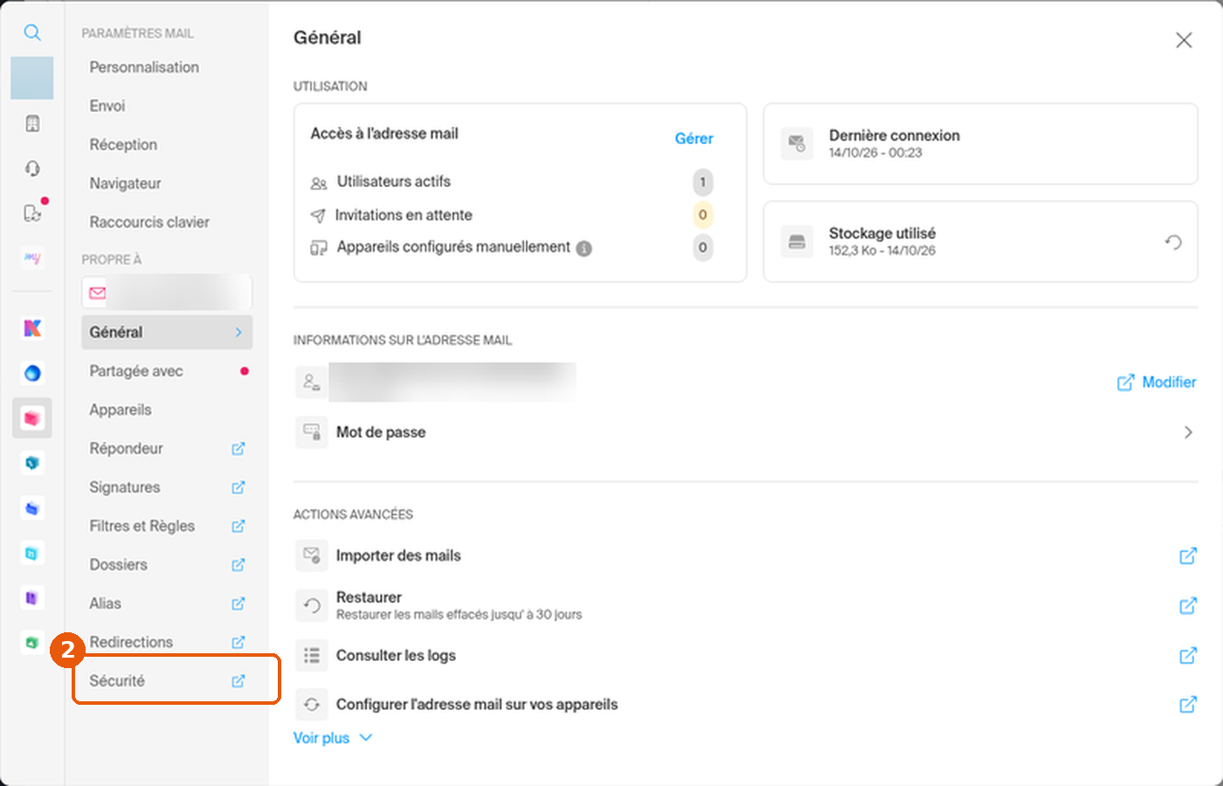This screenshot has height=786, width=1223.
Task: Open Raccourcis clavier settings
Action: (149, 222)
